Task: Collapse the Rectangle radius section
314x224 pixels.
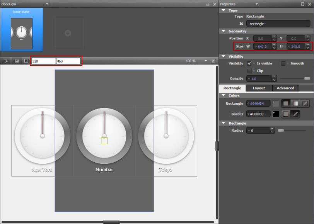Action: [x=224, y=123]
